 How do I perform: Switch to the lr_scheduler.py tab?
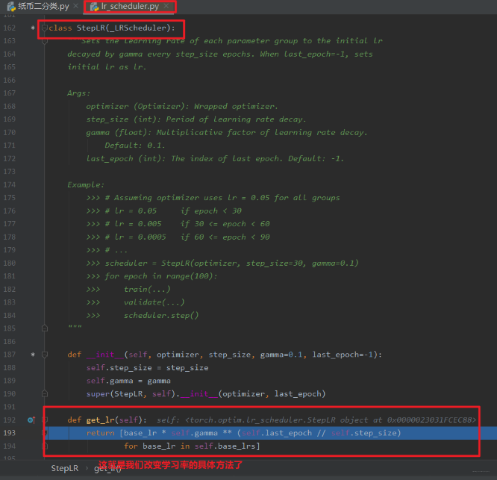[x=130, y=6]
